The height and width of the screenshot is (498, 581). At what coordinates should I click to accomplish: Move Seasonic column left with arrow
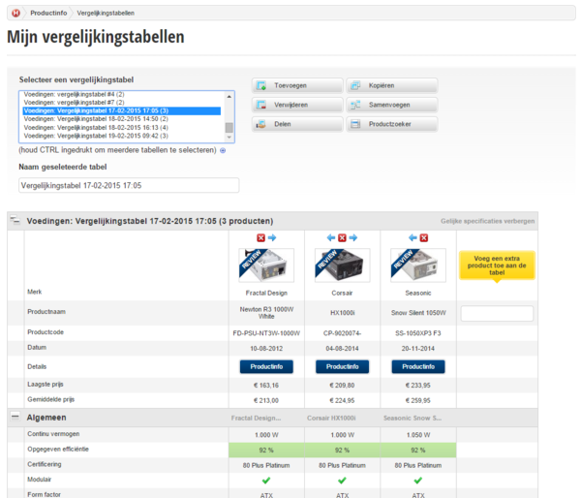pos(413,237)
